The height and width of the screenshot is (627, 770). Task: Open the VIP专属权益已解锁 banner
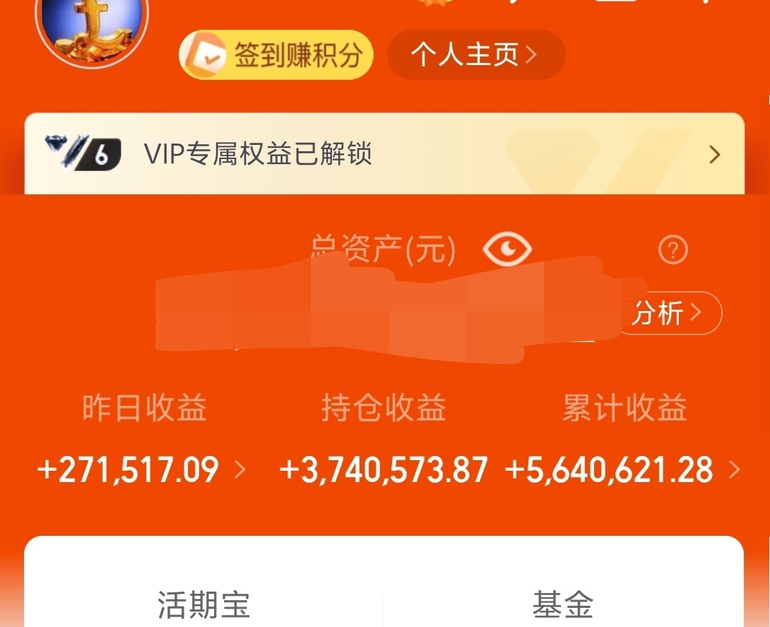coord(384,153)
